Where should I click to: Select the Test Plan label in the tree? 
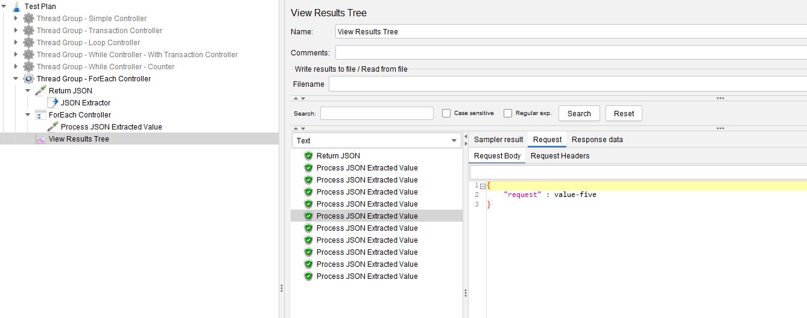click(40, 7)
